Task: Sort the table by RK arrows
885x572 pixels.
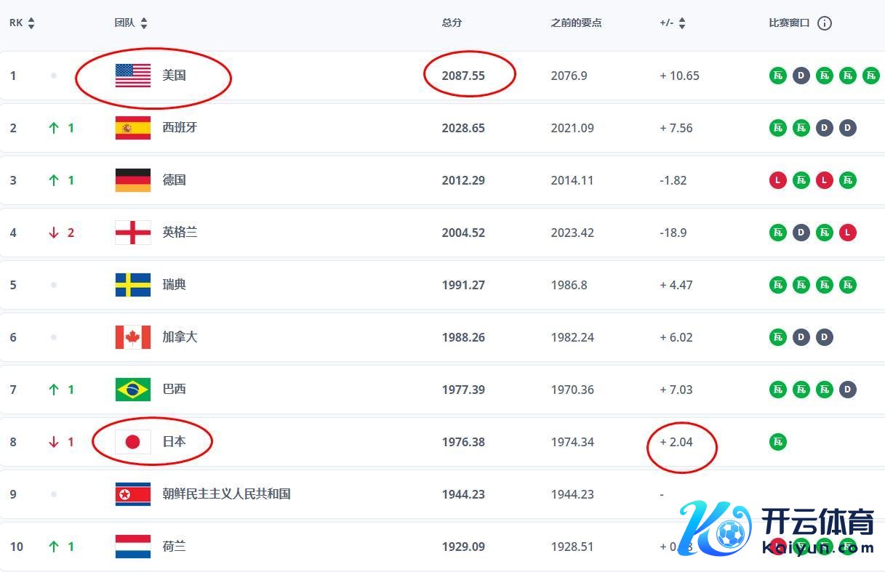Action: (x=31, y=23)
